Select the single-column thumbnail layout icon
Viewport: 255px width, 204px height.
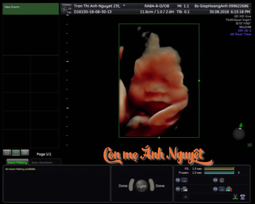pos(7,152)
